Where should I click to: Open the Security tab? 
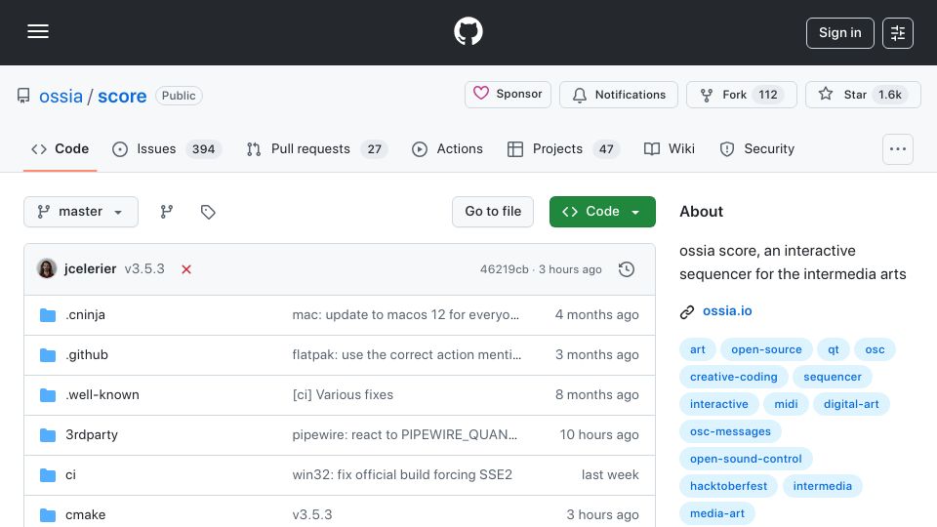point(757,148)
